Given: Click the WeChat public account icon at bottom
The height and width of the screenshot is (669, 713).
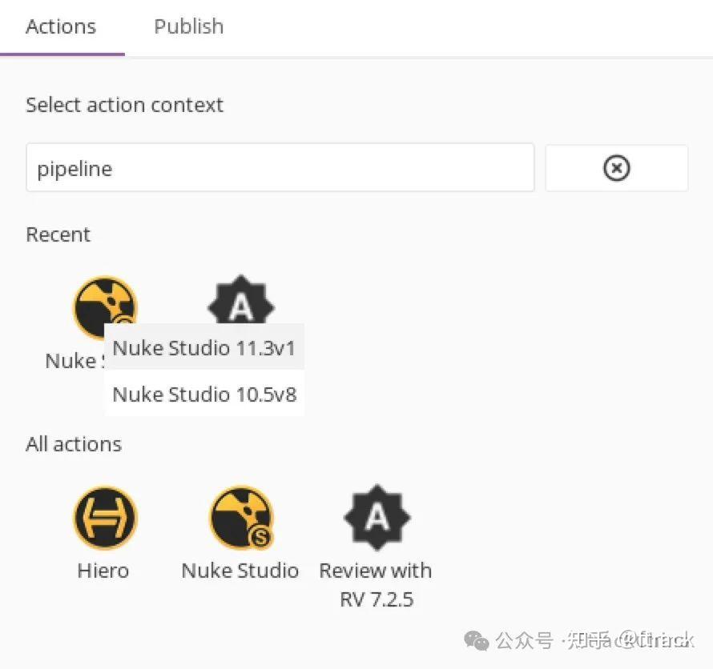Looking at the screenshot, I should click(x=477, y=641).
